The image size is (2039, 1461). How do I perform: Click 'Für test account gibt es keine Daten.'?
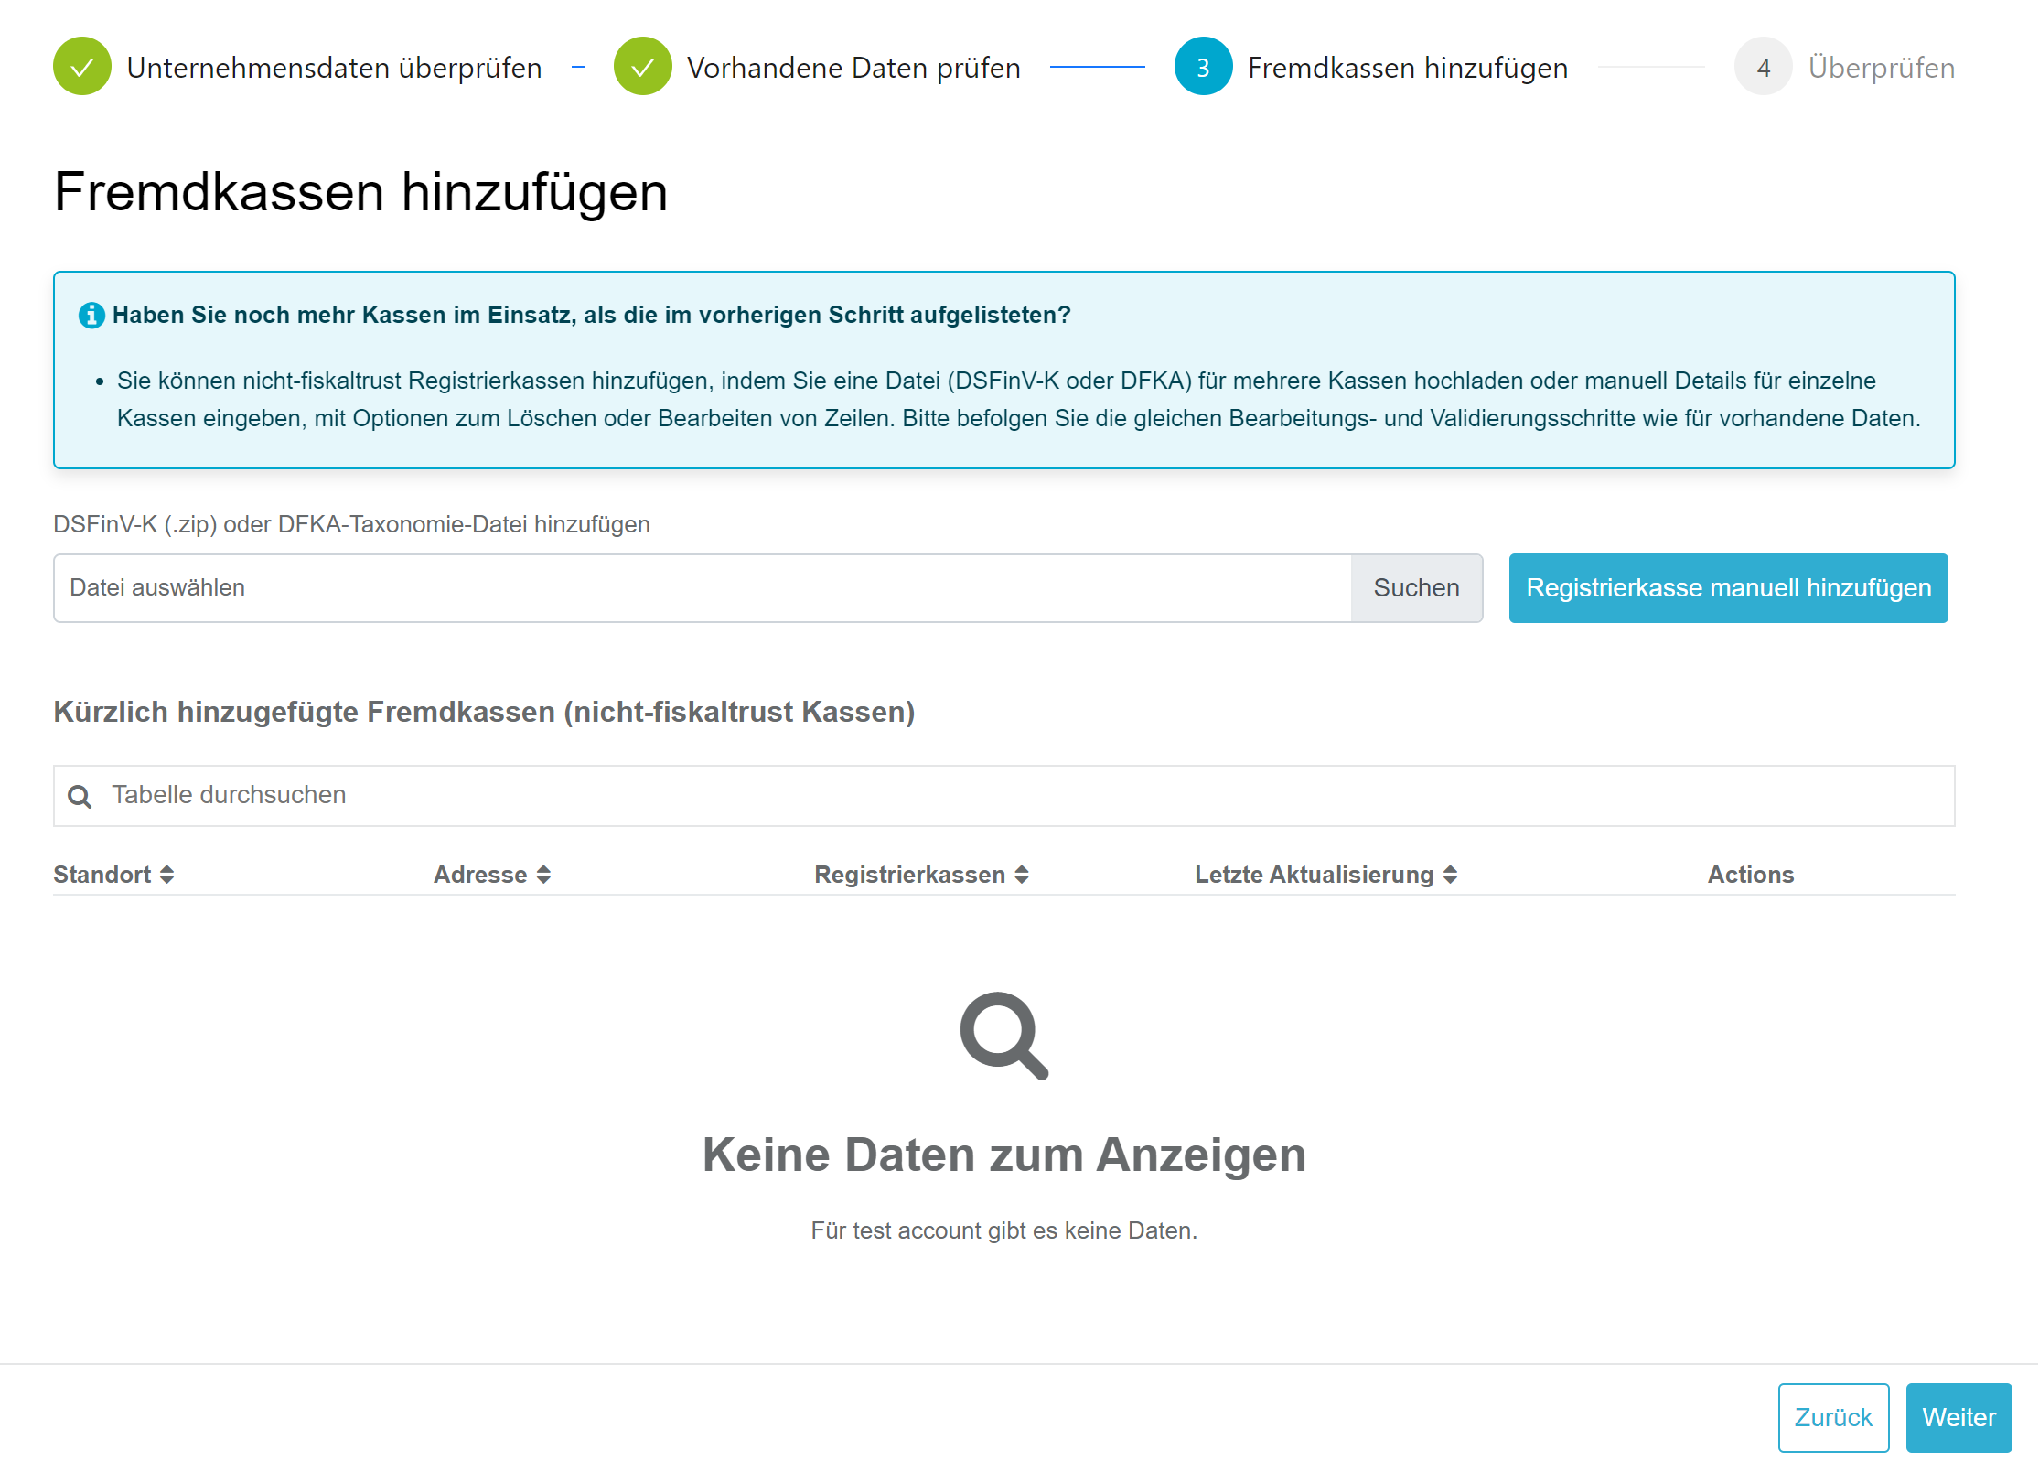pos(1003,1230)
